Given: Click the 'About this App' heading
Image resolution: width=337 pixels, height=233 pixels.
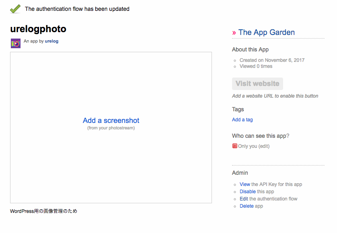Looking at the screenshot, I should (251, 49).
